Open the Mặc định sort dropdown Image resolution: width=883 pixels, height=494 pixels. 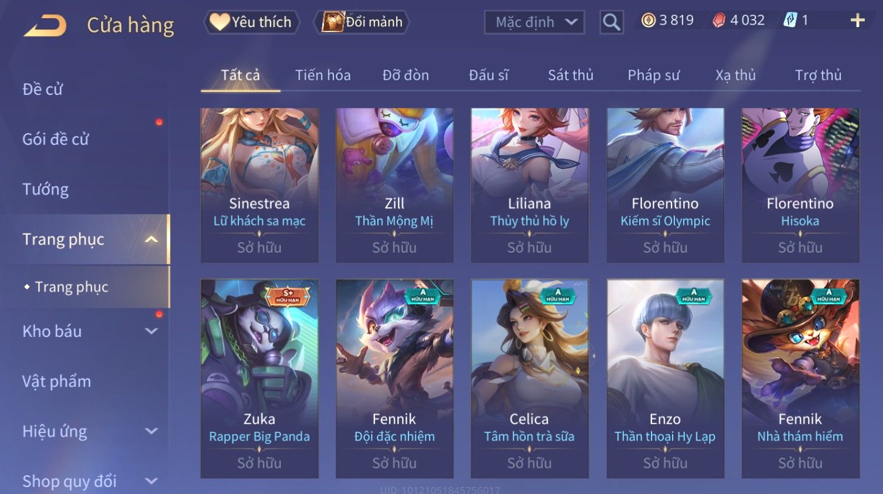[x=534, y=22]
